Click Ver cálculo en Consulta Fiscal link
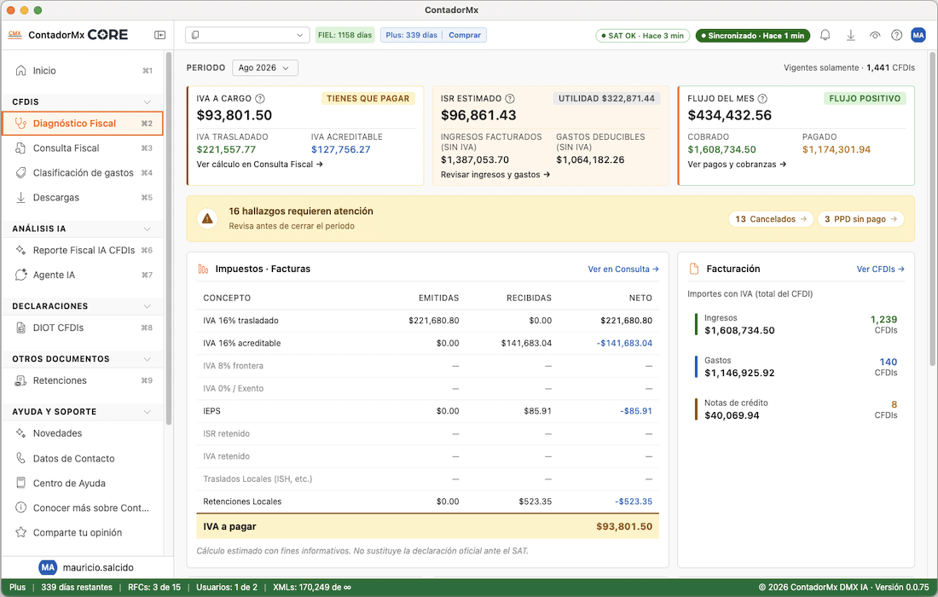 pyautogui.click(x=259, y=164)
